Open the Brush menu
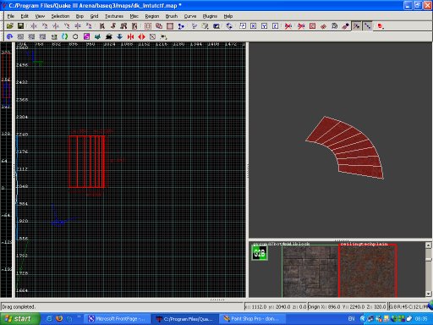This screenshot has width=433, height=325. click(172, 16)
